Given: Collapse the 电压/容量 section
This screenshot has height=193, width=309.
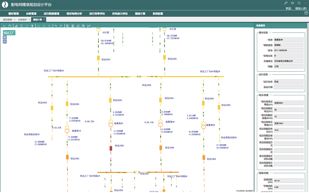Looking at the screenshot, I should [x=271, y=95].
